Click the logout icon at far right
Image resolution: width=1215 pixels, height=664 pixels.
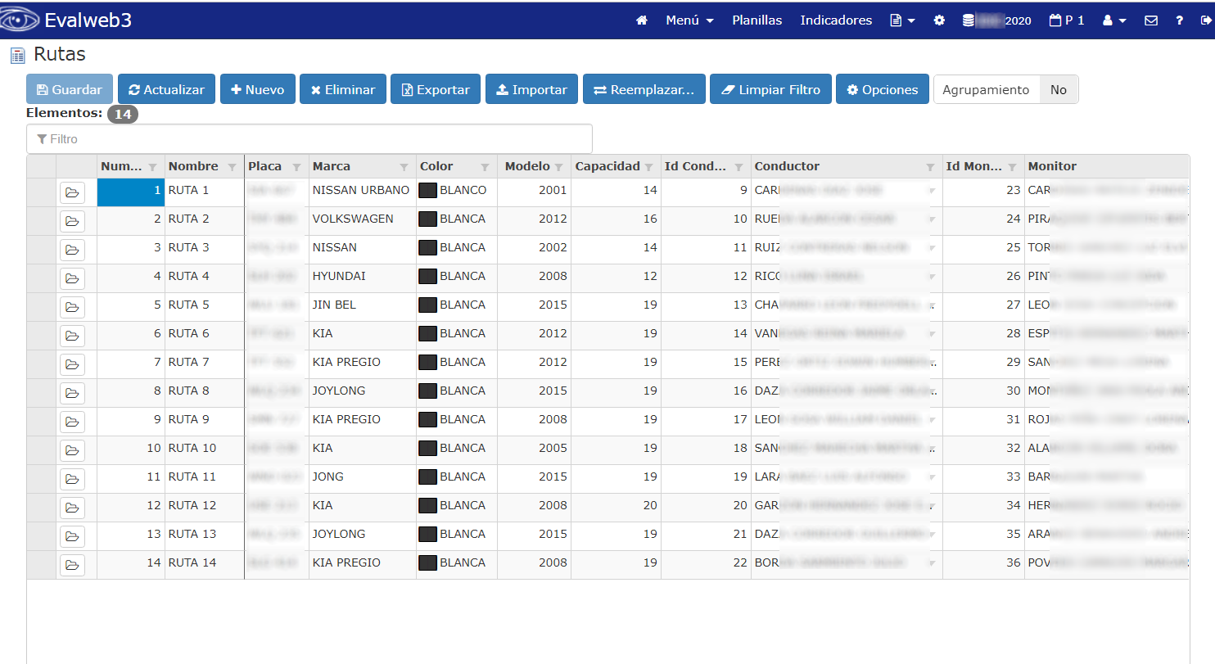click(1205, 20)
